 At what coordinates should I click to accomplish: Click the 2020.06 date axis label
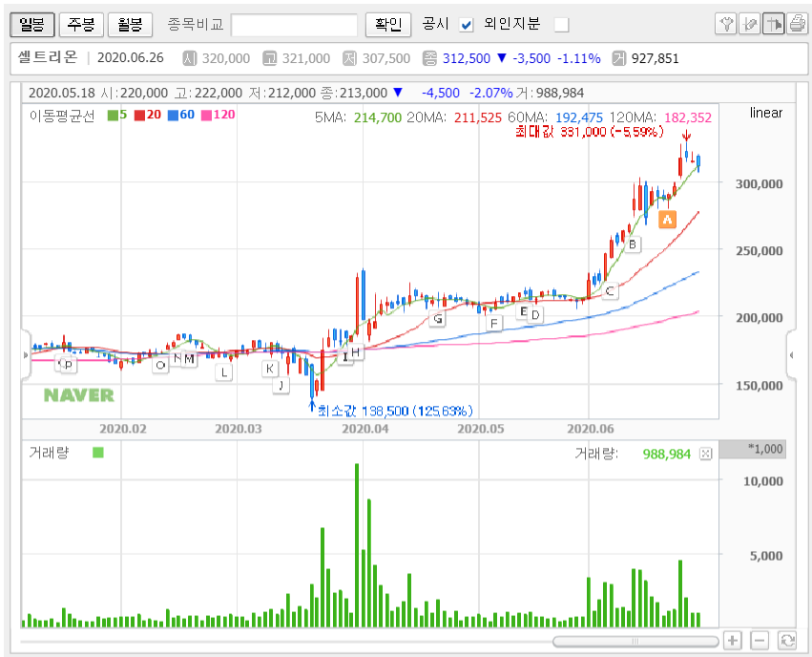(x=590, y=429)
